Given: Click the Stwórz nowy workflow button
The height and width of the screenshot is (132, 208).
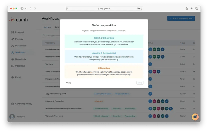Looking at the screenshot, I should click(x=181, y=18).
